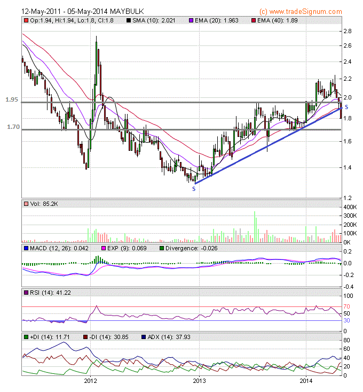Screen dimensions: 363x392
Task: Click the ADX (14): 37.93 label
Action: click(x=169, y=337)
